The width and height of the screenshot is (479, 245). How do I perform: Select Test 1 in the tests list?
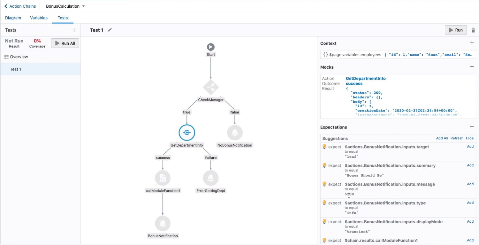15,69
